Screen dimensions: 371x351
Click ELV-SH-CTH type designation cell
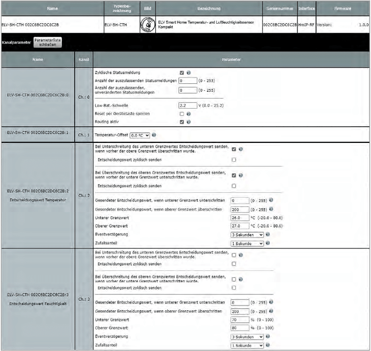pyautogui.click(x=122, y=25)
